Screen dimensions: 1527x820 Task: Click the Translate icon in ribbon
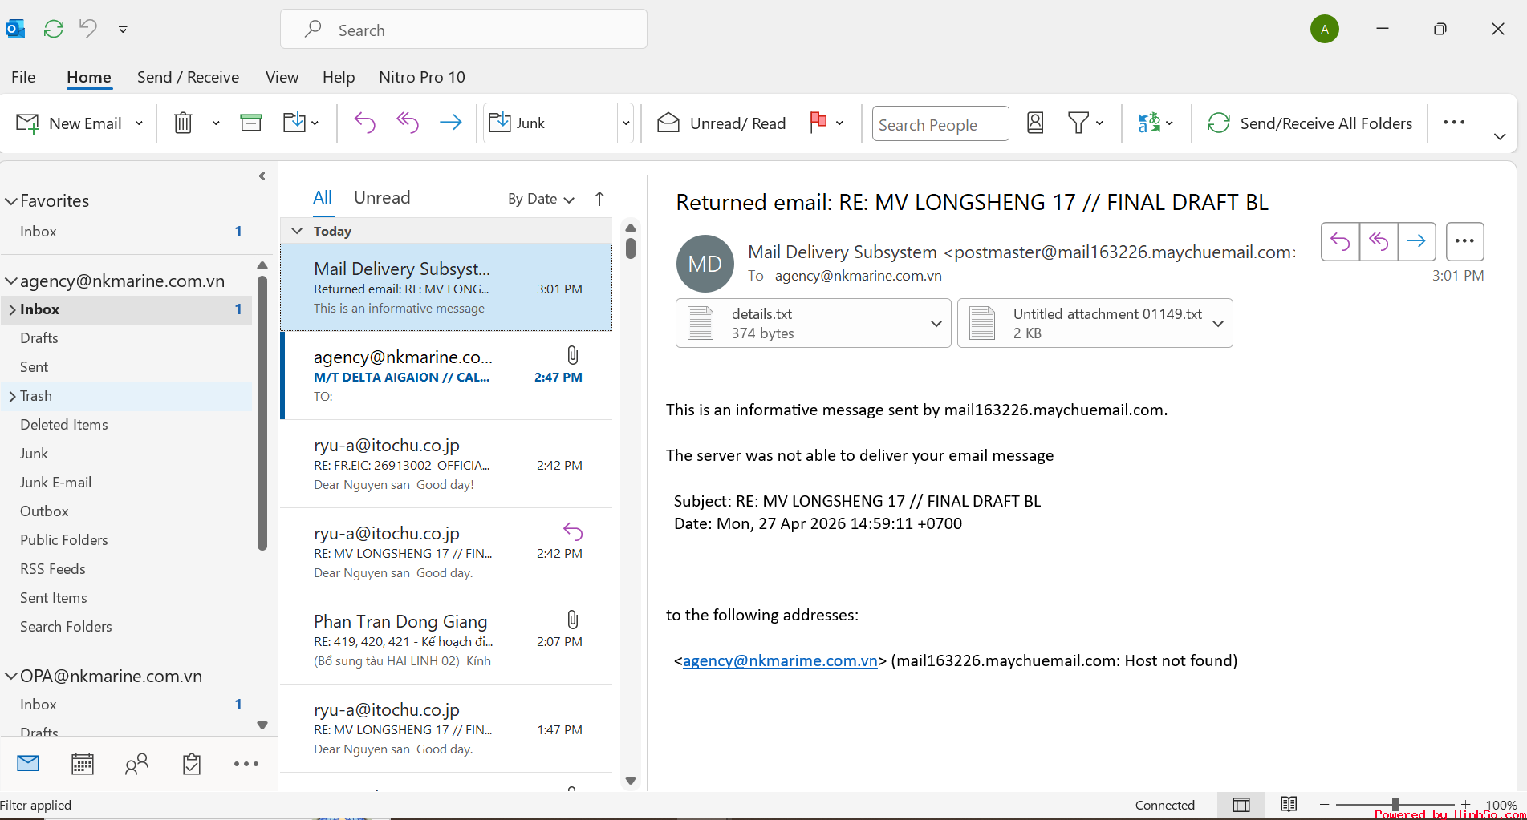(1149, 123)
